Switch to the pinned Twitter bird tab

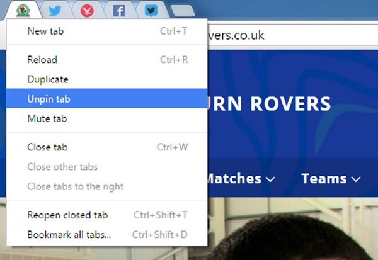point(55,11)
